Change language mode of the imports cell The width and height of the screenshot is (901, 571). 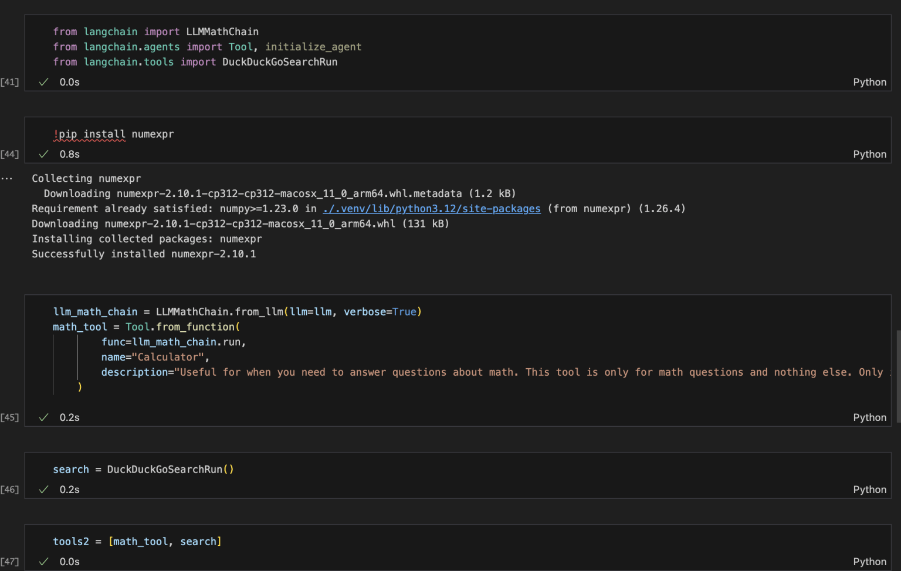click(x=869, y=82)
